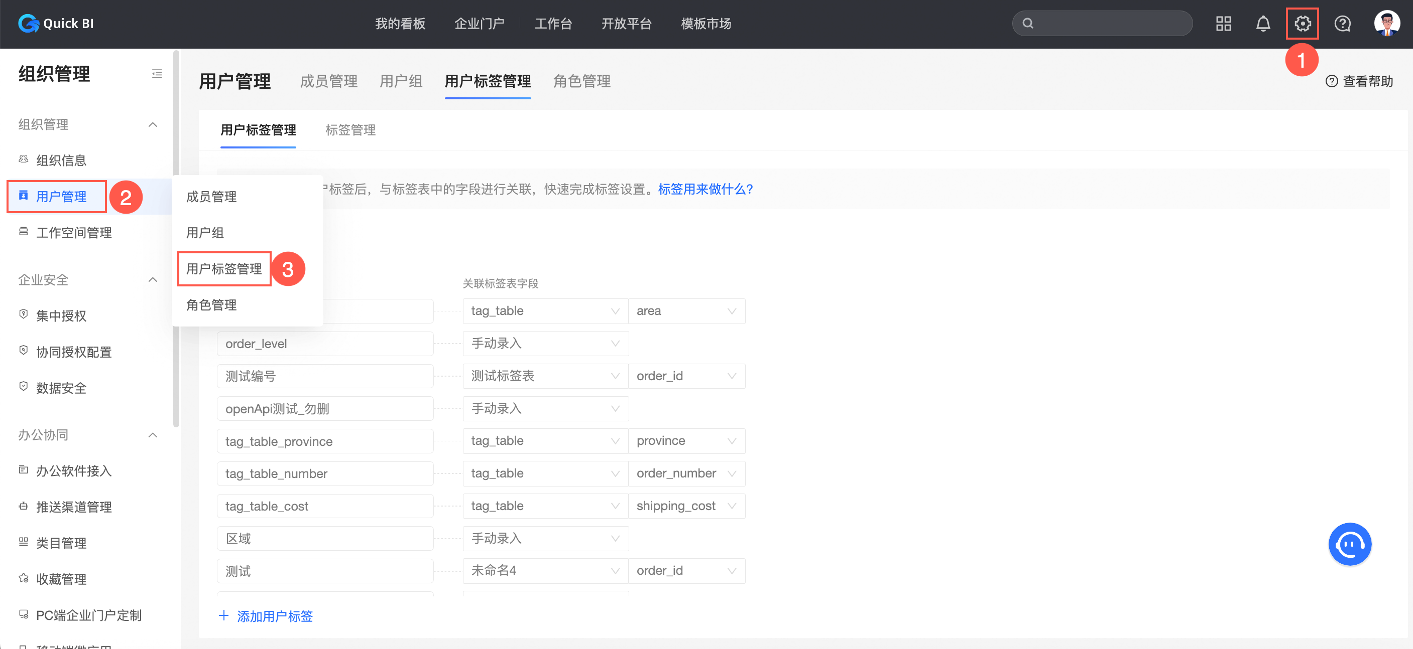This screenshot has width=1413, height=649.
Task: Open the 标签用来做什么? help link
Action: click(x=705, y=189)
